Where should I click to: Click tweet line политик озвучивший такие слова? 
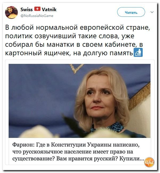tap(70, 36)
